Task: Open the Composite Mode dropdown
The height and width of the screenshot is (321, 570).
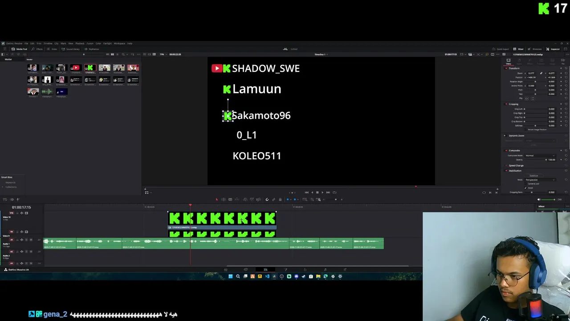Action: point(541,156)
